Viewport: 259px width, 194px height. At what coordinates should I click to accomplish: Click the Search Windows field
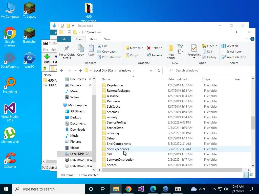(209, 70)
